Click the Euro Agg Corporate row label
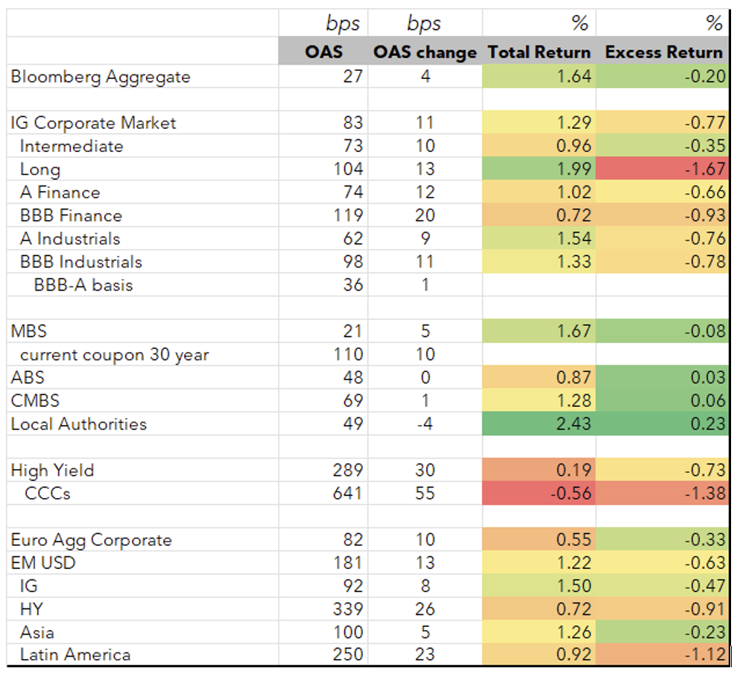 click(x=91, y=540)
